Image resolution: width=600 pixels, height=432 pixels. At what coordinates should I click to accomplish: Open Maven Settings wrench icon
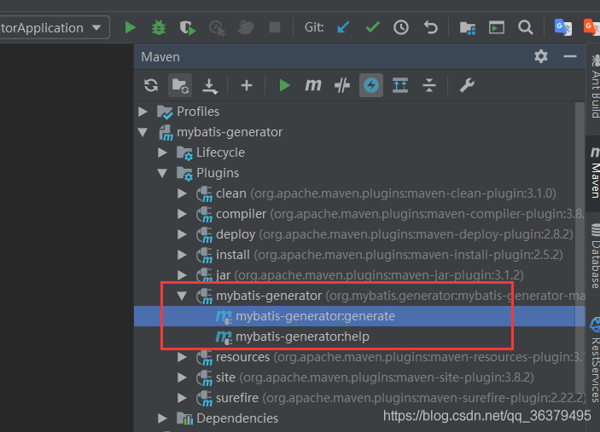466,85
